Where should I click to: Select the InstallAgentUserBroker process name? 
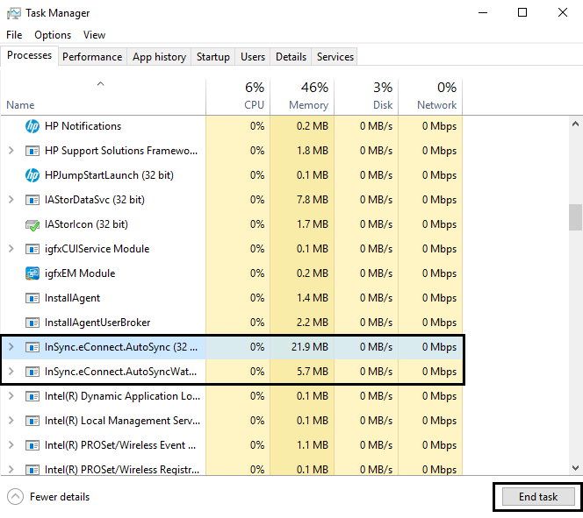pyautogui.click(x=97, y=323)
